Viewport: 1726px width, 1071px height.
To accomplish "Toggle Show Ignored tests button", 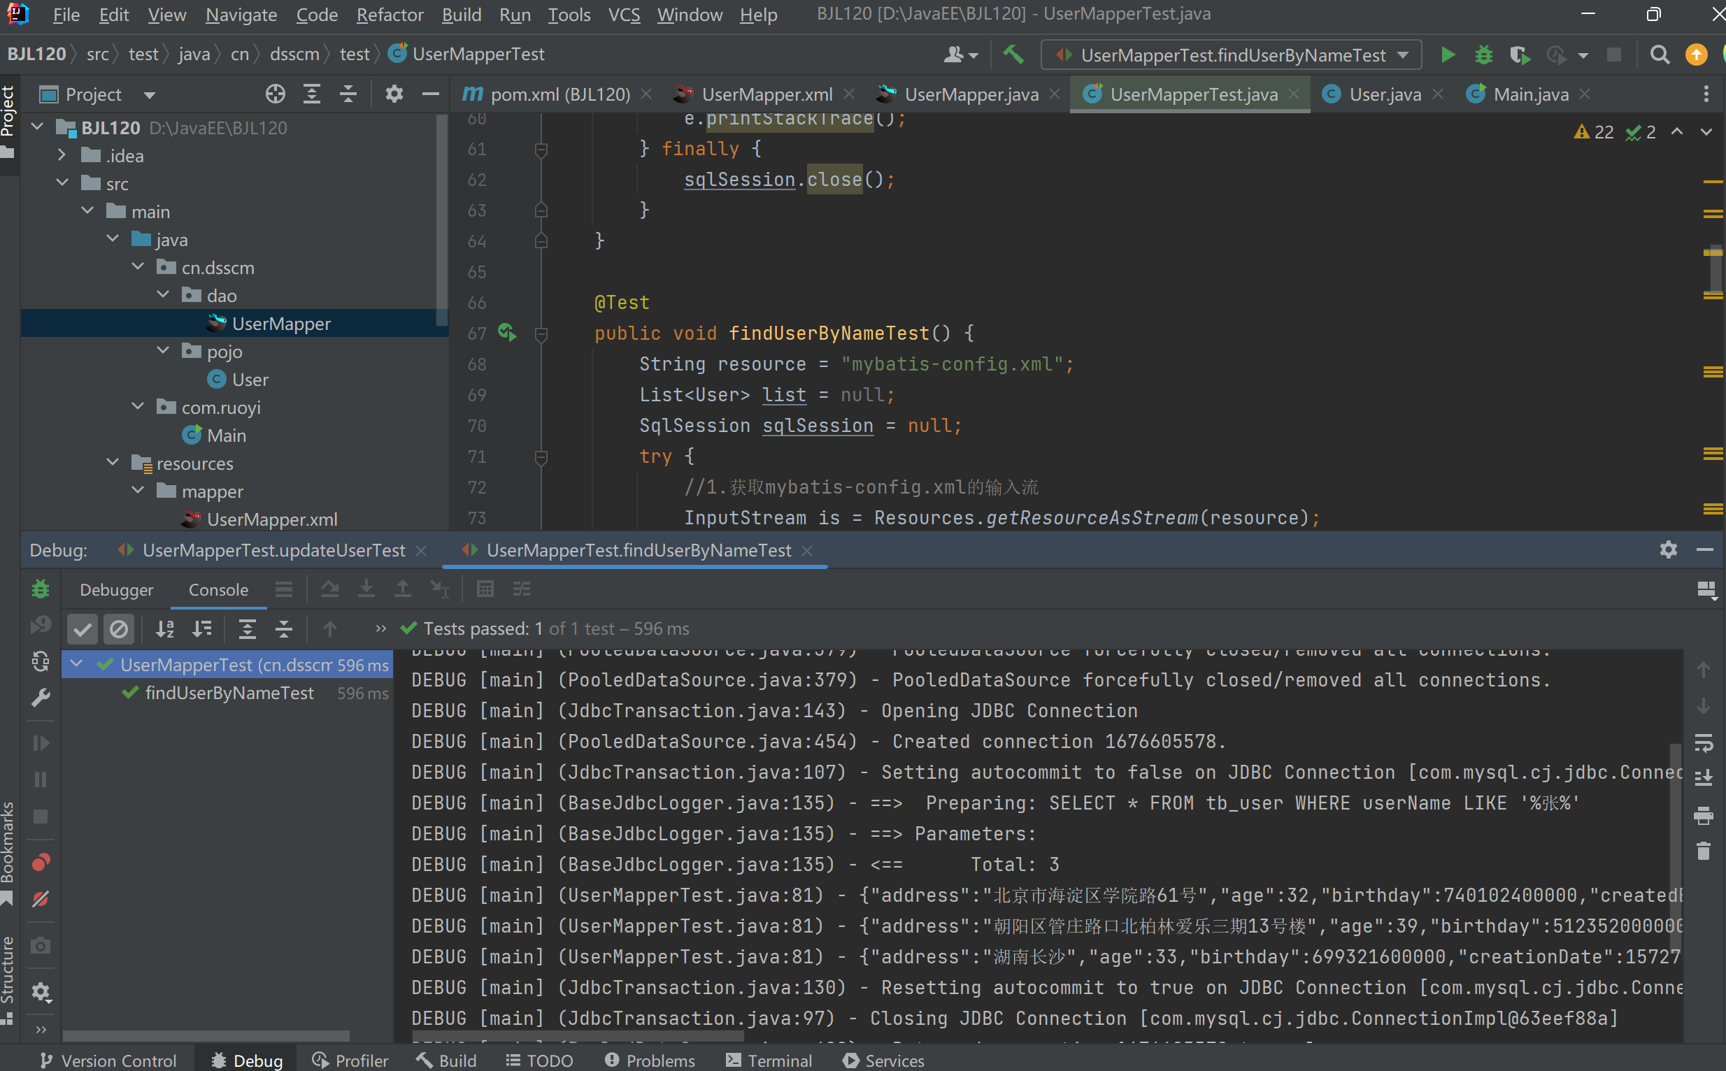I will (x=119, y=629).
